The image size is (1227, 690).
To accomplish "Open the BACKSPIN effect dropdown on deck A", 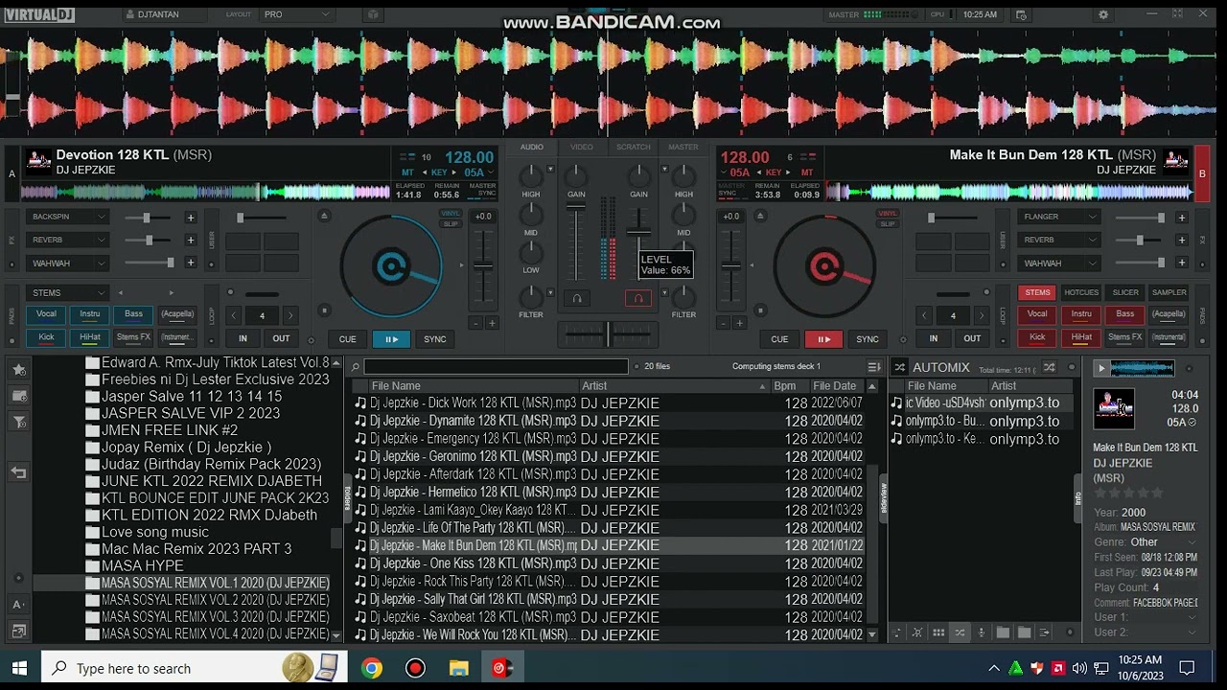I will click(x=67, y=218).
